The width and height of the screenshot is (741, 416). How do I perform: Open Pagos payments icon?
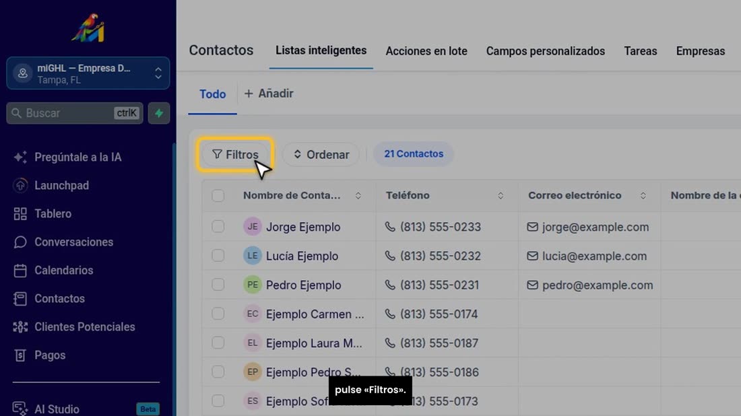point(20,355)
